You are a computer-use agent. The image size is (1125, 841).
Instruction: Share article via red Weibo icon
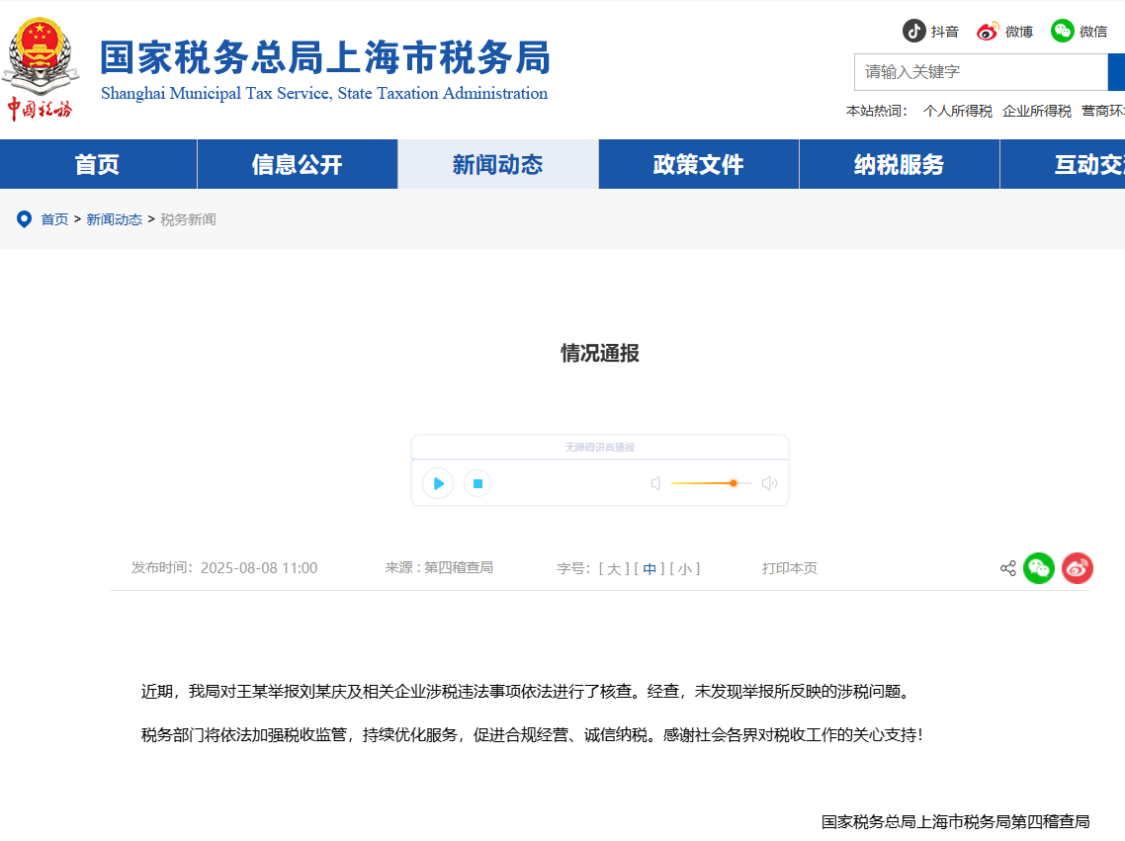[x=1078, y=568]
